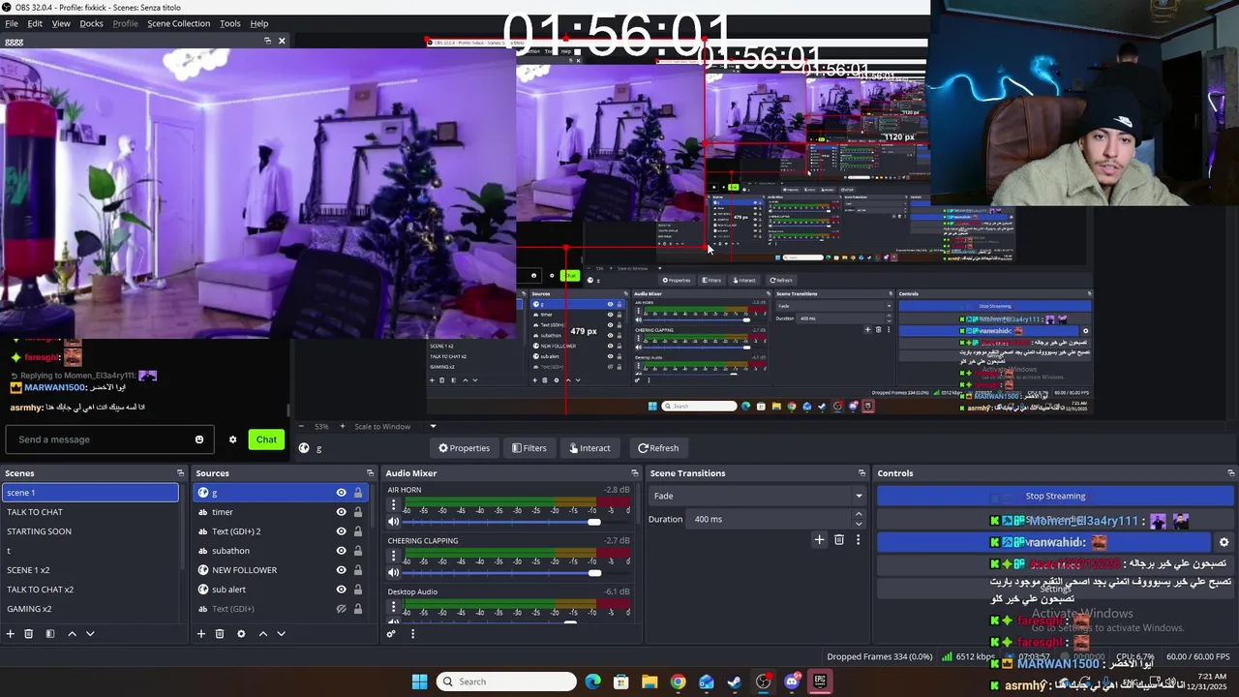1239x697 pixels.
Task: Open the Edit menu
Action: click(35, 23)
